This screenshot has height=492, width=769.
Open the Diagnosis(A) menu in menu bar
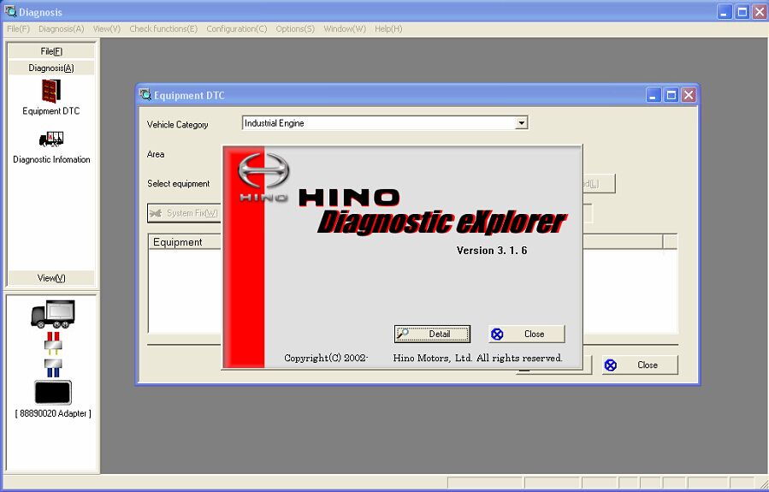pyautogui.click(x=62, y=29)
